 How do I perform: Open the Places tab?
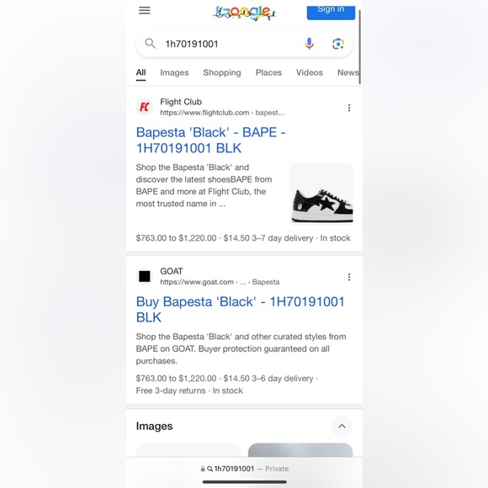tap(268, 72)
